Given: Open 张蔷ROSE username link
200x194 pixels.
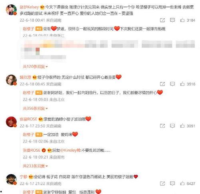Looking at the screenshot, I should pyautogui.click(x=28, y=119).
